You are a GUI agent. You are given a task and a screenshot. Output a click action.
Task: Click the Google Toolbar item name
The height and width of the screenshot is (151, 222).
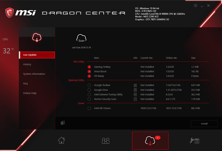click(x=102, y=85)
